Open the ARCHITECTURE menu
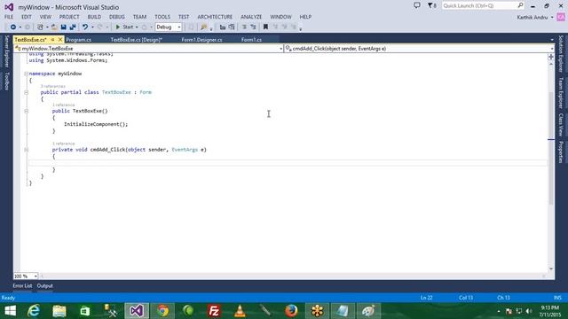Screen dimensions: 568x319 tap(215, 17)
